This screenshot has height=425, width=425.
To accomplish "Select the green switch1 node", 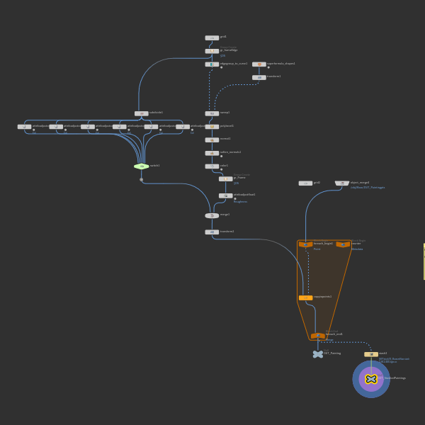I will pyautogui.click(x=142, y=166).
